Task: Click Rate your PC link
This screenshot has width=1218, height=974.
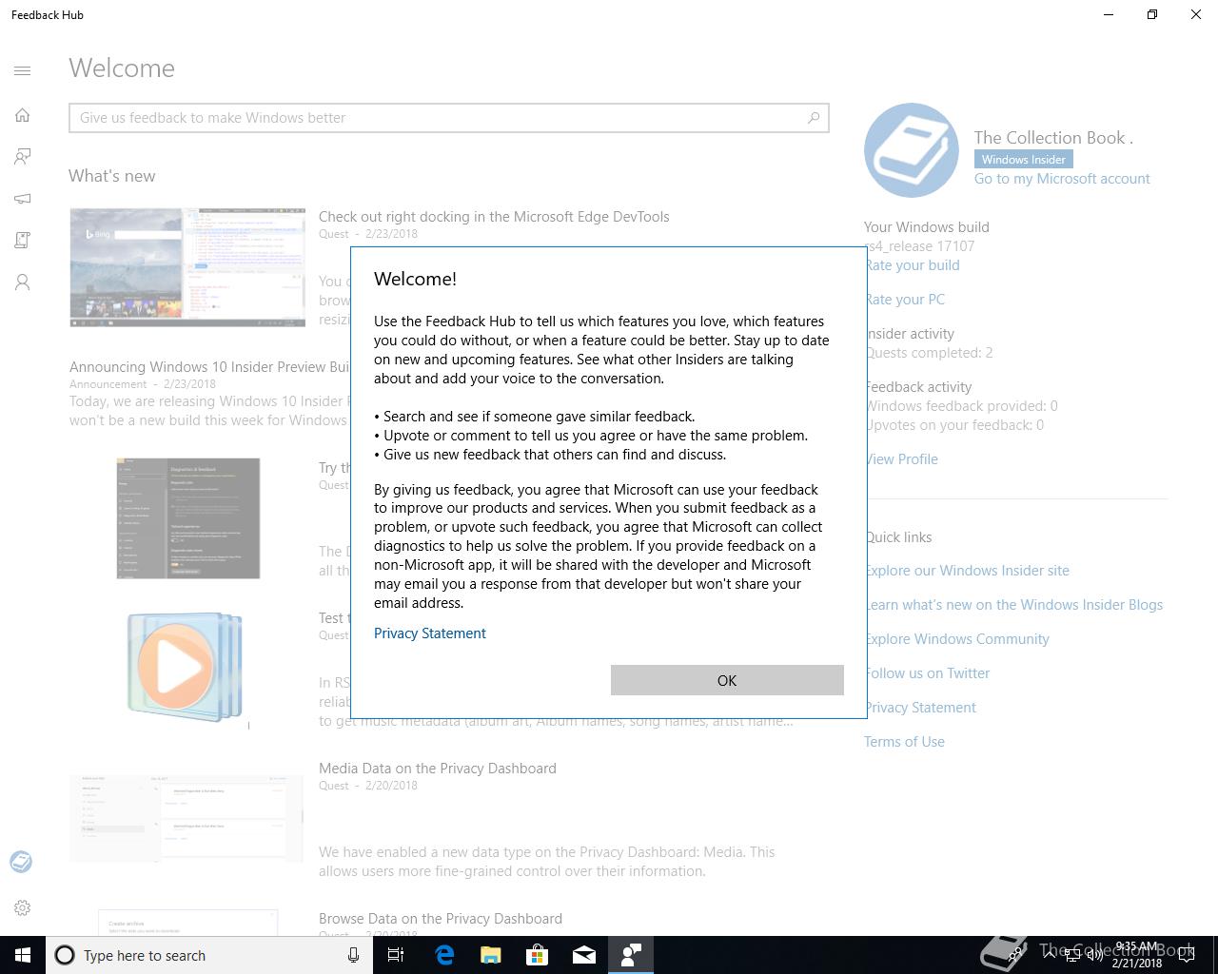Action: pyautogui.click(x=906, y=300)
